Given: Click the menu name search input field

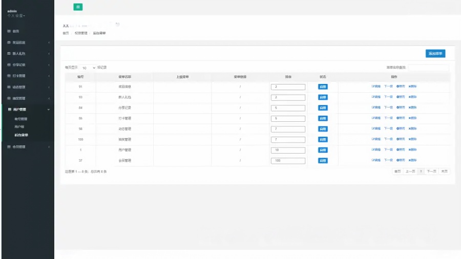Looking at the screenshot, I should (x=428, y=68).
